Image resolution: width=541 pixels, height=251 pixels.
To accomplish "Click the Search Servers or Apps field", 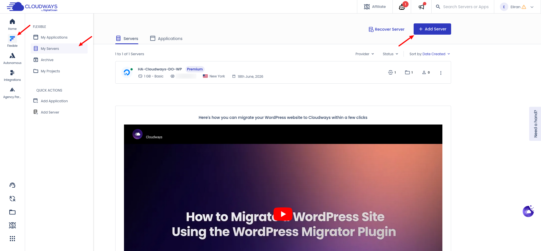I will pos(466,7).
